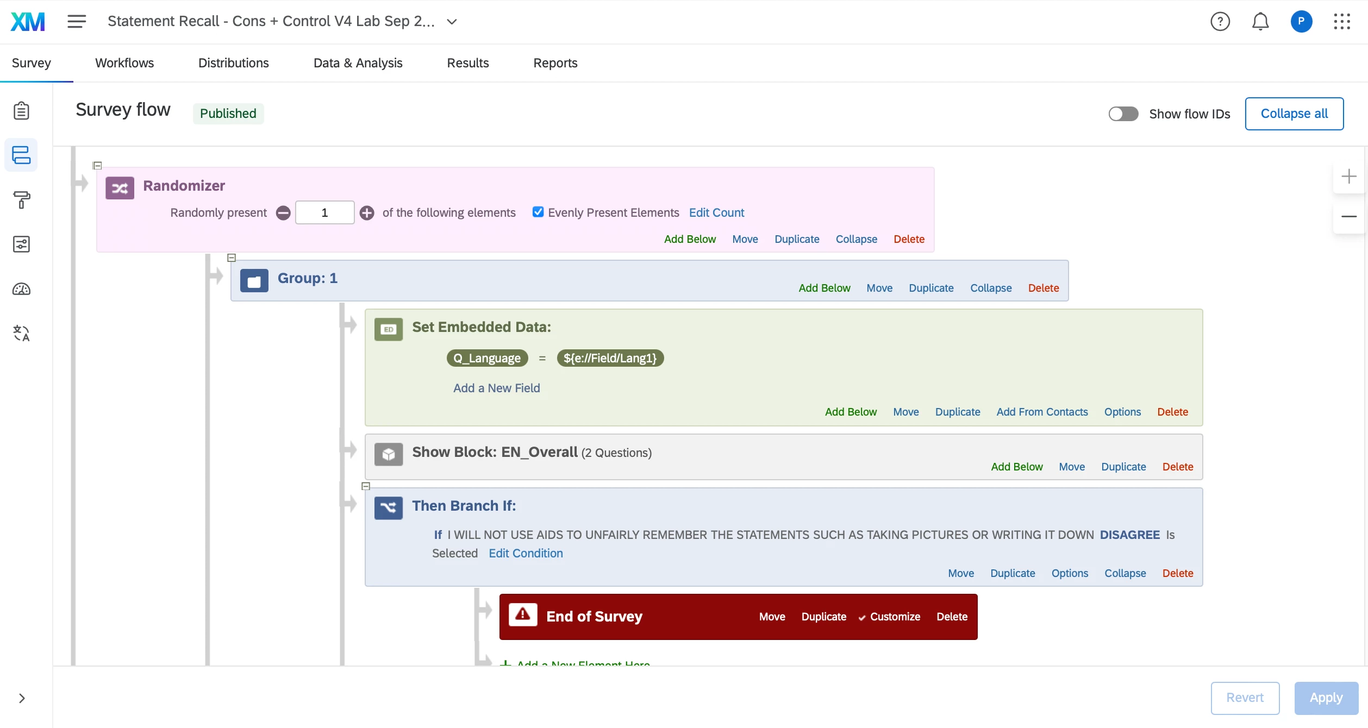
Task: Open the Survey flow sidebar icon
Action: tap(21, 155)
